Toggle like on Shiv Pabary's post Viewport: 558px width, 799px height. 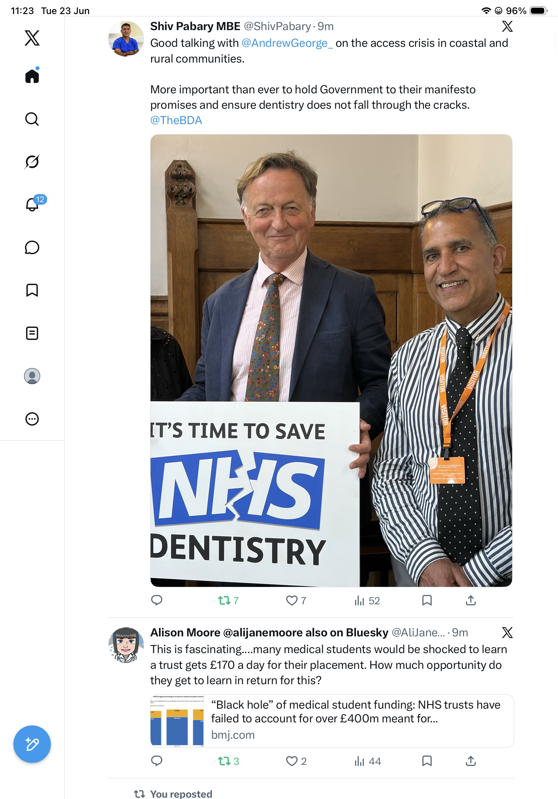(x=296, y=600)
